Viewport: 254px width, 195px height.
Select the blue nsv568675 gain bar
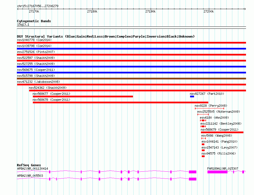coord(131,73)
